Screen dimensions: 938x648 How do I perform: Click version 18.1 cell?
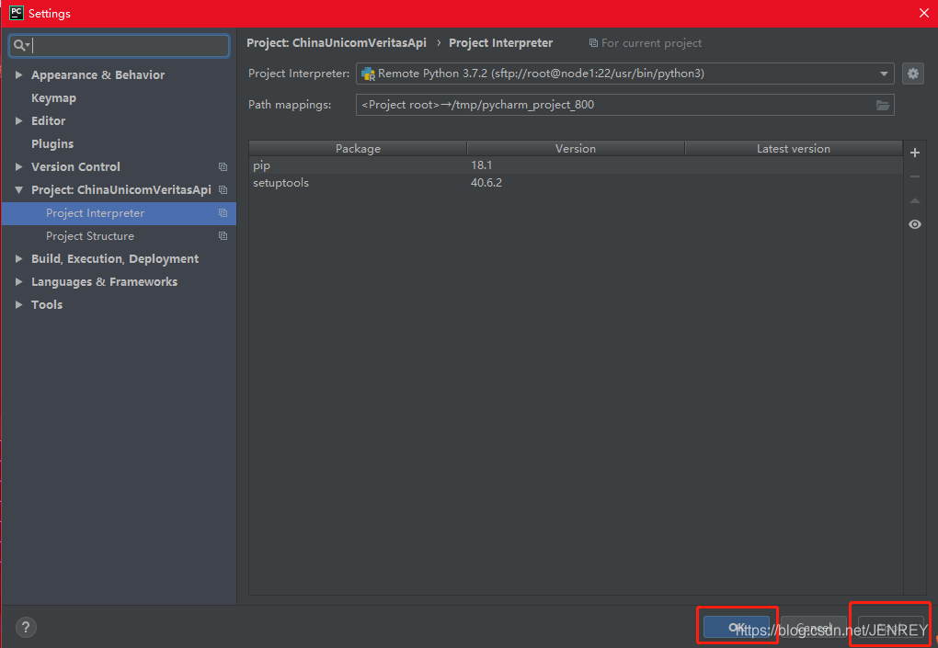point(482,165)
